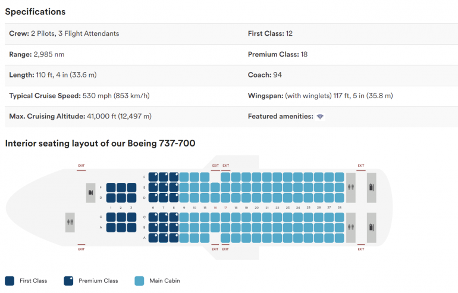Click the front luggage closet icon
The width and height of the screenshot is (458, 293).
(90, 192)
